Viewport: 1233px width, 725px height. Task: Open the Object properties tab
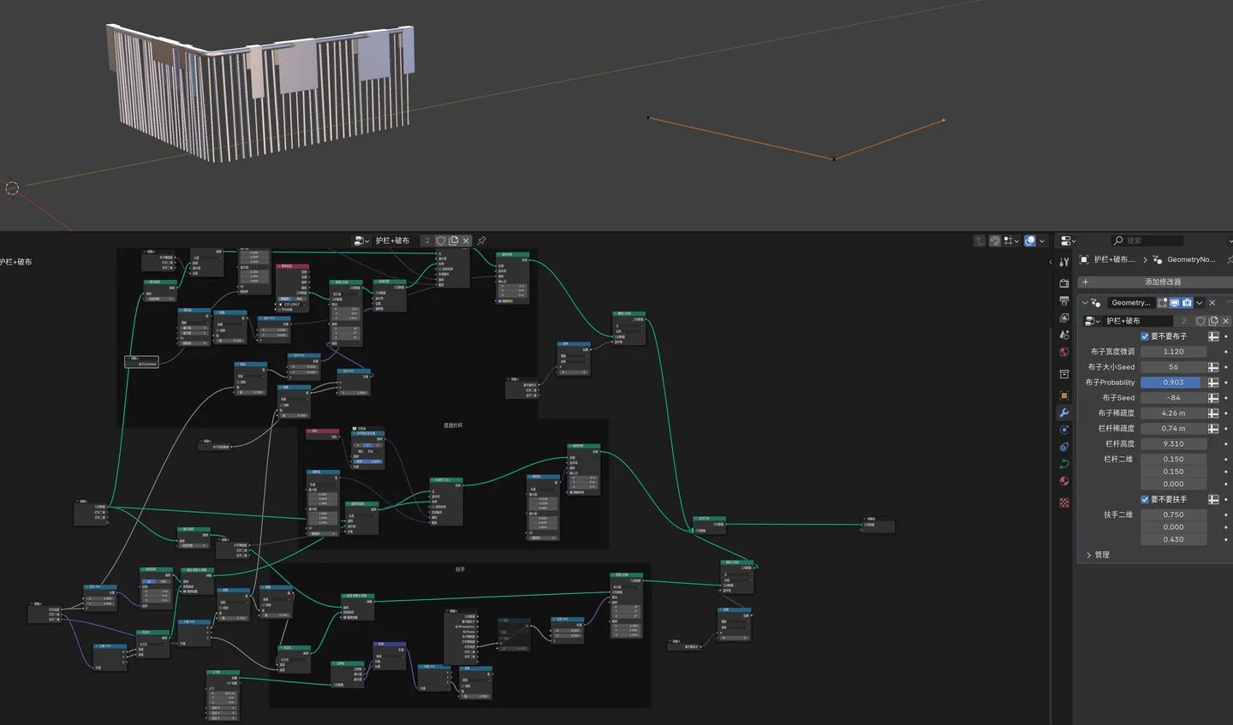point(1064,395)
